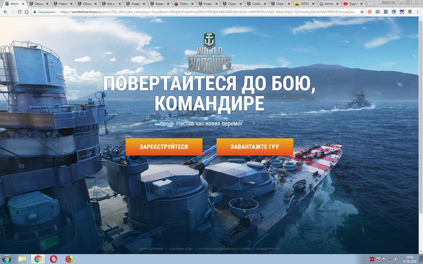Click the hexagonal eye extension icon
This screenshot has width=423, height=264.
[x=378, y=12]
